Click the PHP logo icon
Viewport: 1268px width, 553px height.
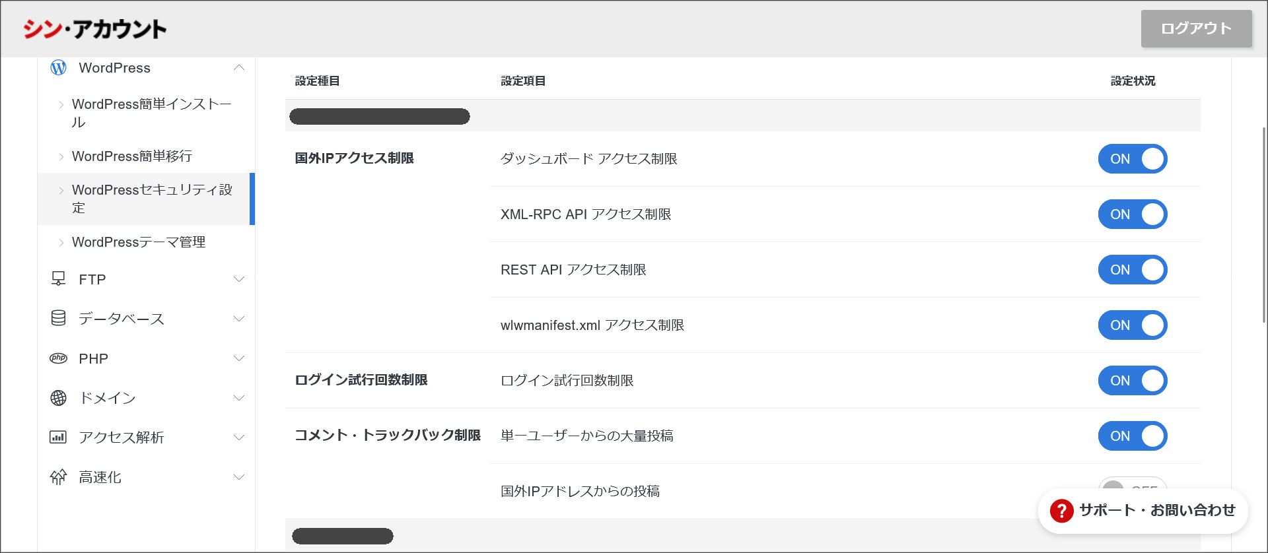point(59,358)
